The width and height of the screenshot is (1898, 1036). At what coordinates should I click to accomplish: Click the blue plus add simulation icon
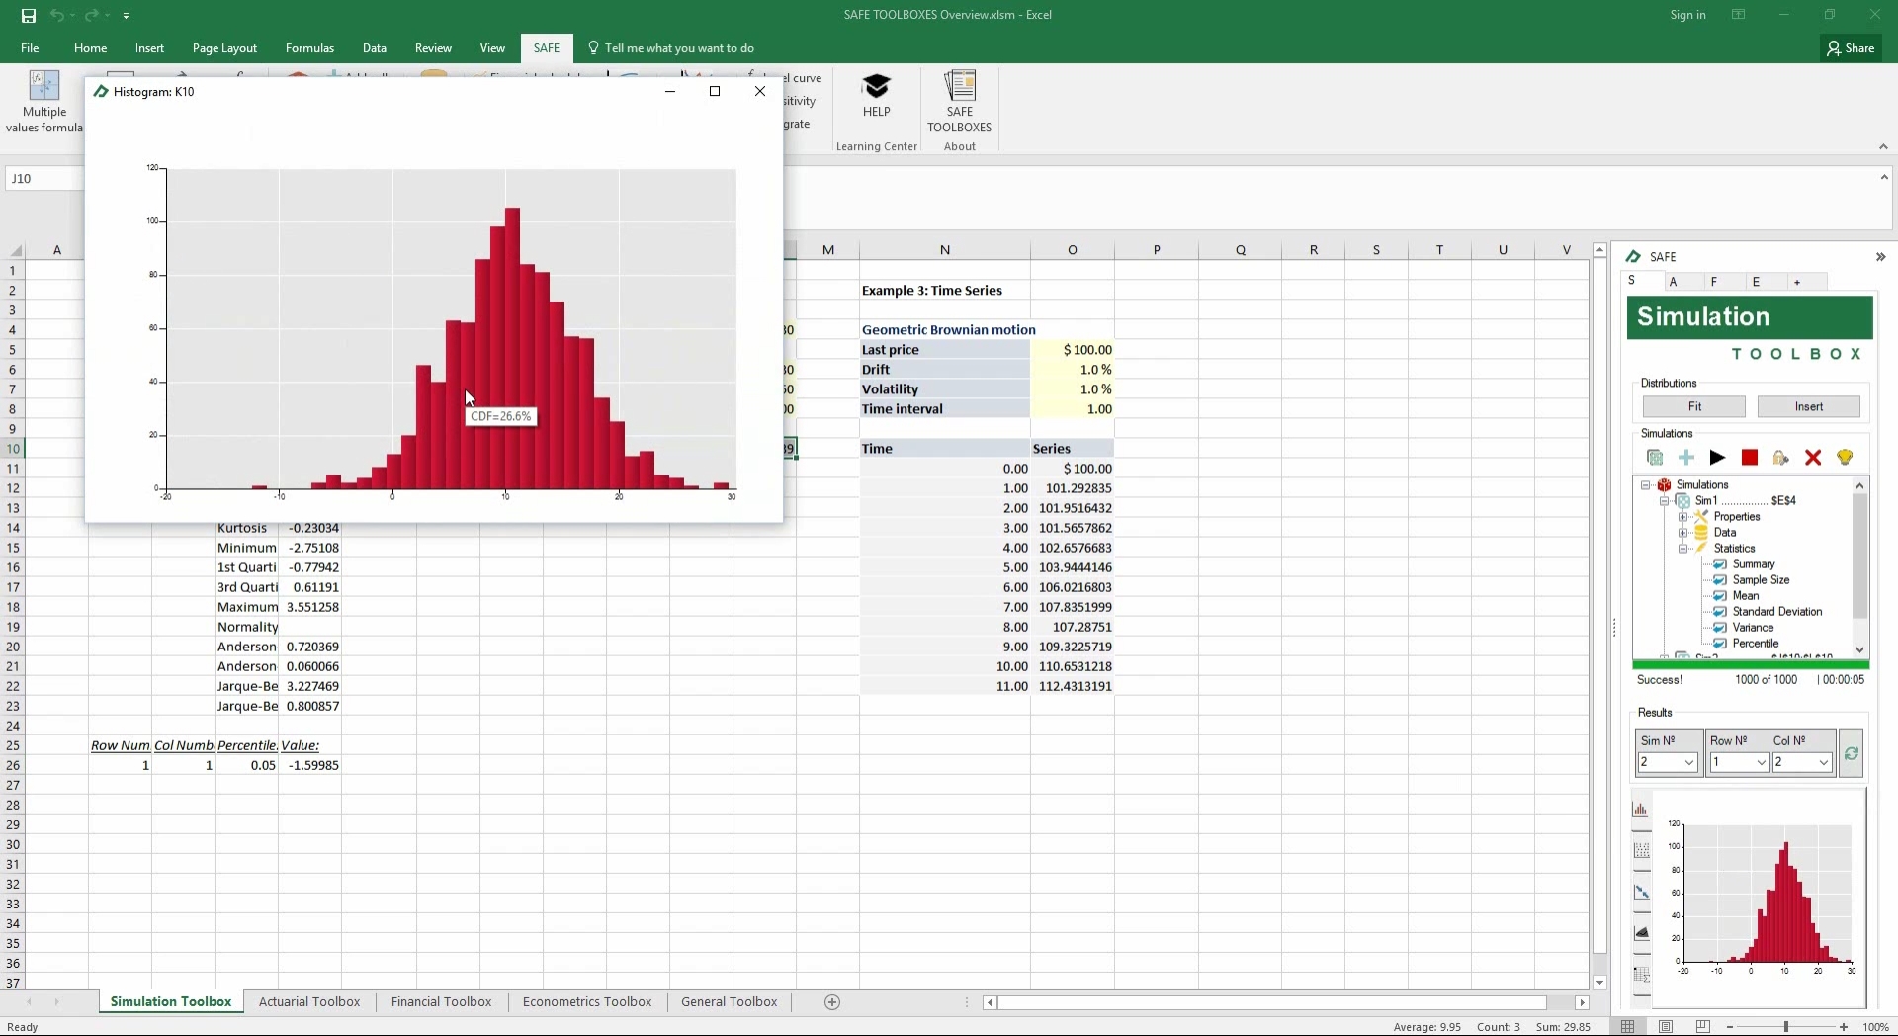pos(1686,458)
